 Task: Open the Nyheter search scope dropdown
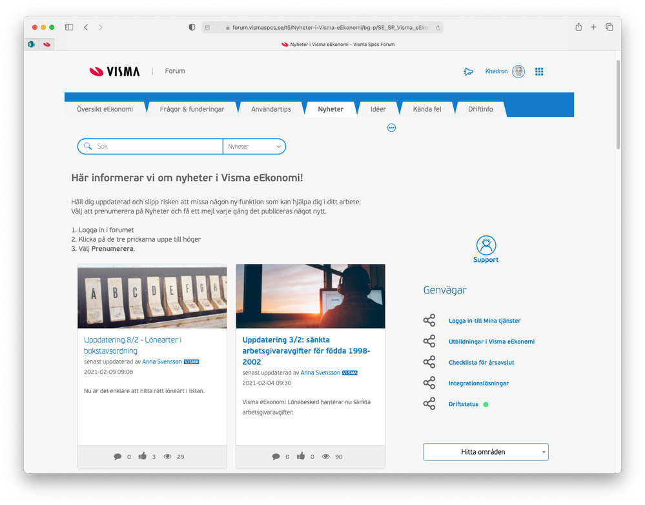254,146
